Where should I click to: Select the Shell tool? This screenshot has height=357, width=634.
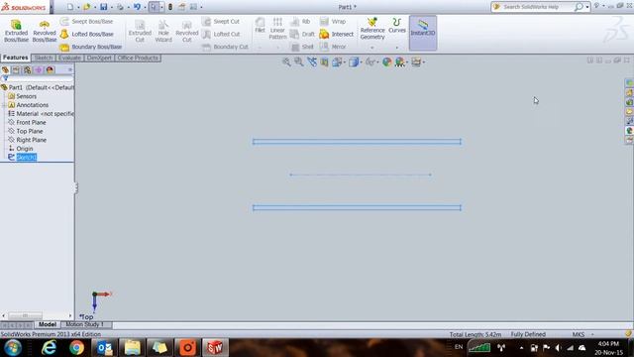[302, 47]
